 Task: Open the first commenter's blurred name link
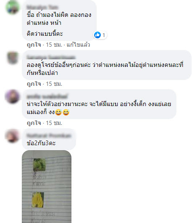coord(42,7)
